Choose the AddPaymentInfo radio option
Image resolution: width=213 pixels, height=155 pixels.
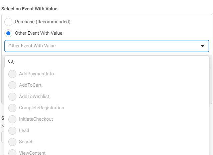[12, 74]
